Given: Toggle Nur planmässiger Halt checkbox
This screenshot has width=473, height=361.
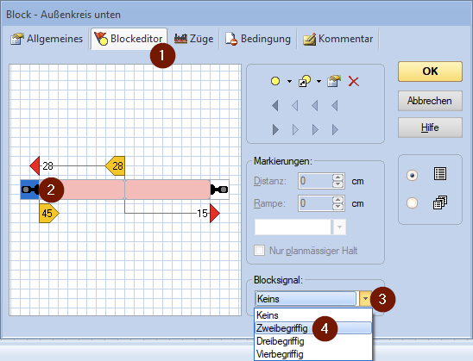Looking at the screenshot, I should (260, 250).
